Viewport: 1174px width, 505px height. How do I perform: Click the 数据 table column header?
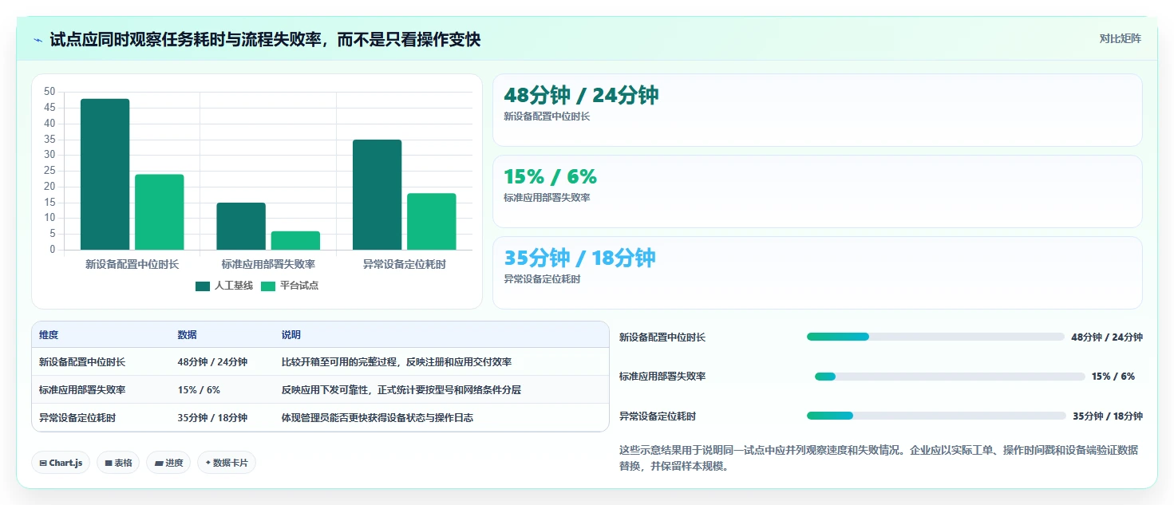(x=187, y=335)
